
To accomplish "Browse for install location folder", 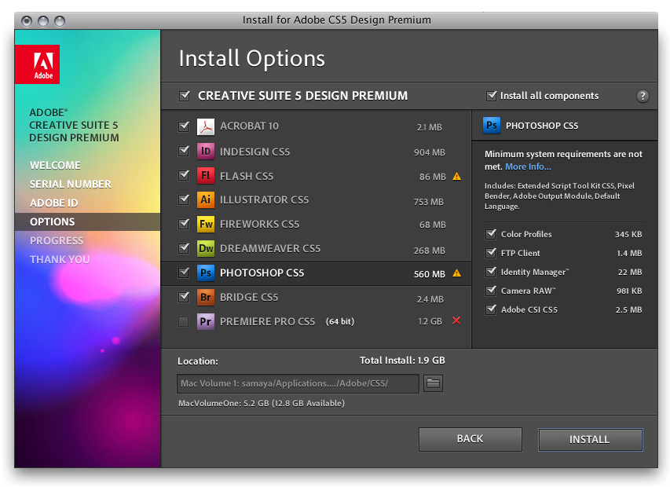I will (x=433, y=383).
